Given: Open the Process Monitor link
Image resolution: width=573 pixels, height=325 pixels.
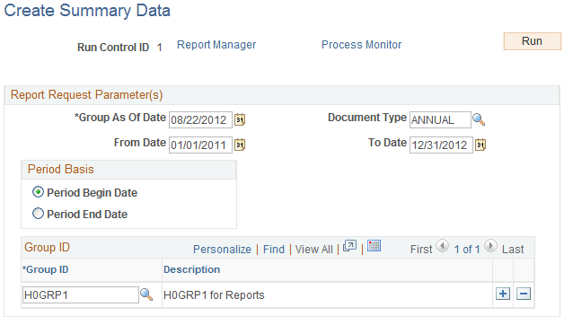Looking at the screenshot, I should coord(361,45).
